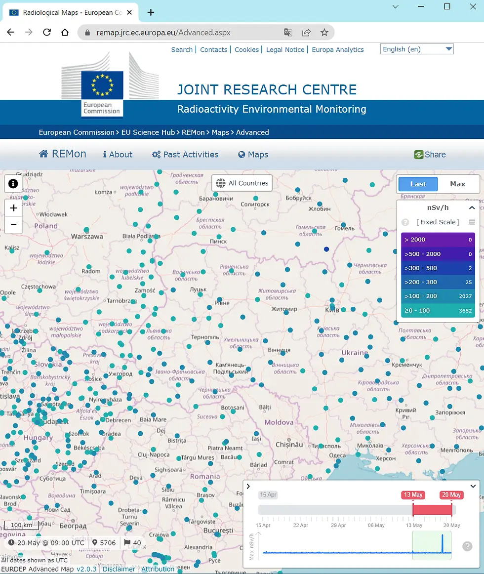This screenshot has width=484, height=574.
Task: Click the Disclaimer link
Action: (x=119, y=569)
